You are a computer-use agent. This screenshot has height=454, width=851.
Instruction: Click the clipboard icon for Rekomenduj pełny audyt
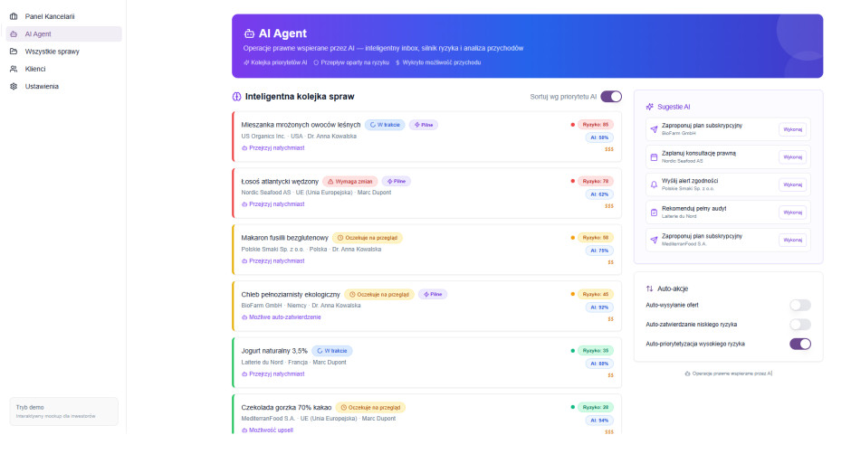tap(654, 212)
